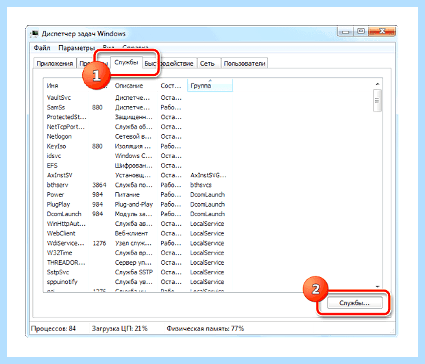Select the SstpSvc service
Viewport: 425px width, 364px height.
coord(58,272)
